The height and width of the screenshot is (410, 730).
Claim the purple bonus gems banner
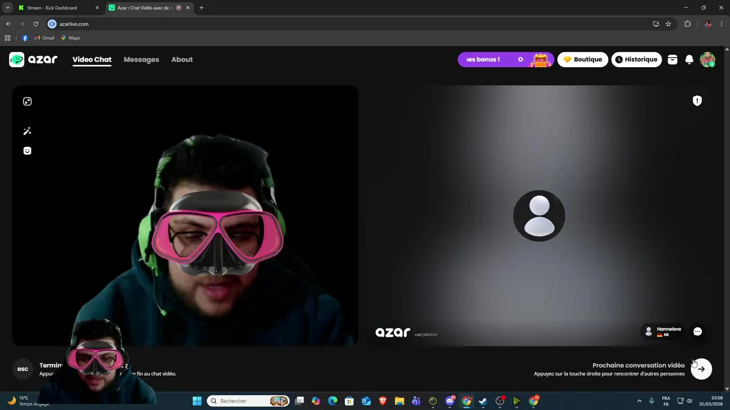click(x=505, y=59)
